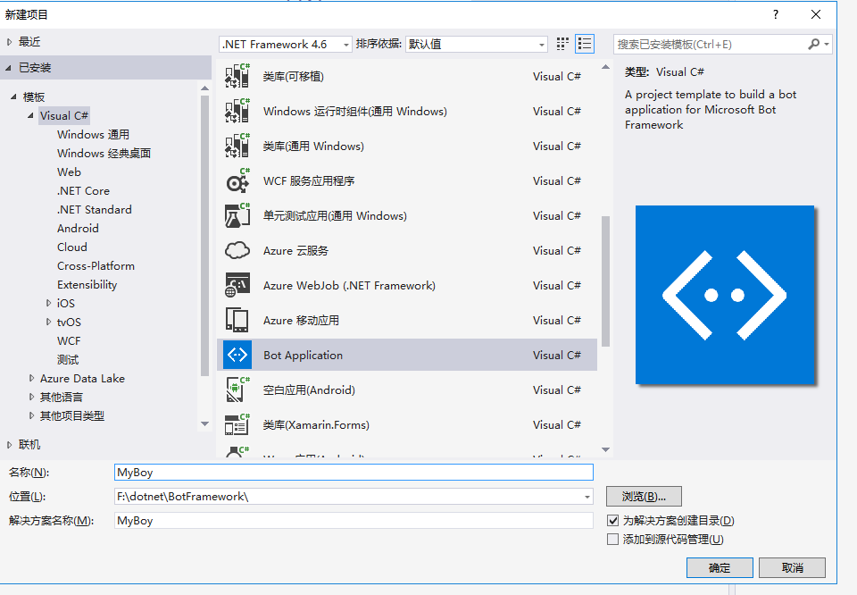The image size is (857, 595).
Task: Select the 类库(可移植) template icon
Action: [x=237, y=76]
